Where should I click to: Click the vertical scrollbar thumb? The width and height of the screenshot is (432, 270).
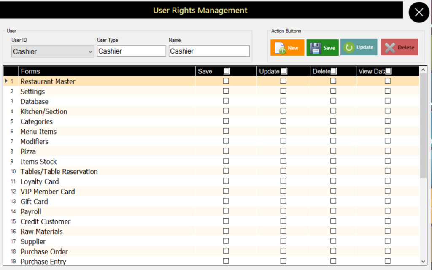(423, 126)
